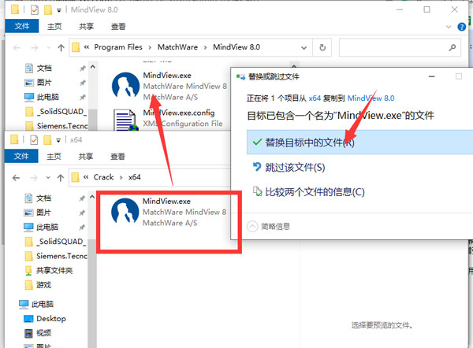Click back arrow in x64 window
Image resolution: width=473 pixels, height=348 pixels.
(17, 178)
